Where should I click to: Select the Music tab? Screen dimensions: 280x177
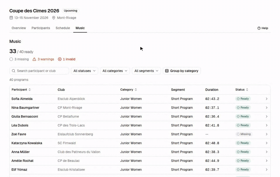pos(80,28)
